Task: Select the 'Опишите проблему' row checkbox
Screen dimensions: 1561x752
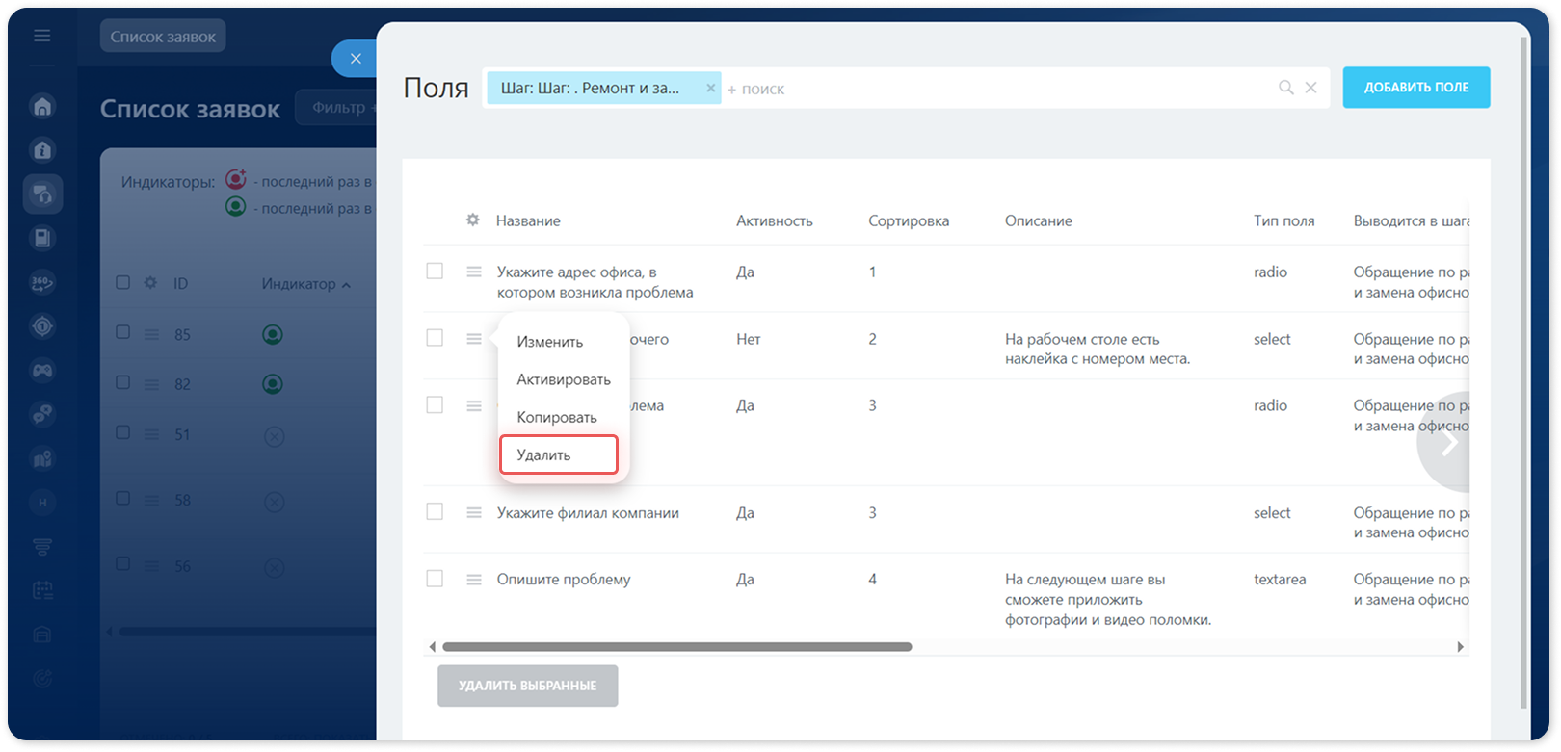Action: (x=435, y=579)
